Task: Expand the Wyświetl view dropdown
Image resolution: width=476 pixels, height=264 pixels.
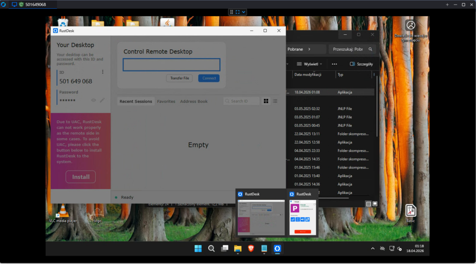Action: pos(309,64)
